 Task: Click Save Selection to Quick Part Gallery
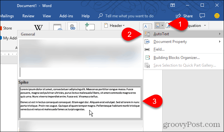pyautogui.click(x=183, y=65)
